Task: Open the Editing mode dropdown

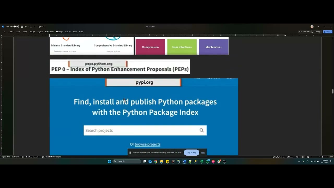Action: [317, 32]
